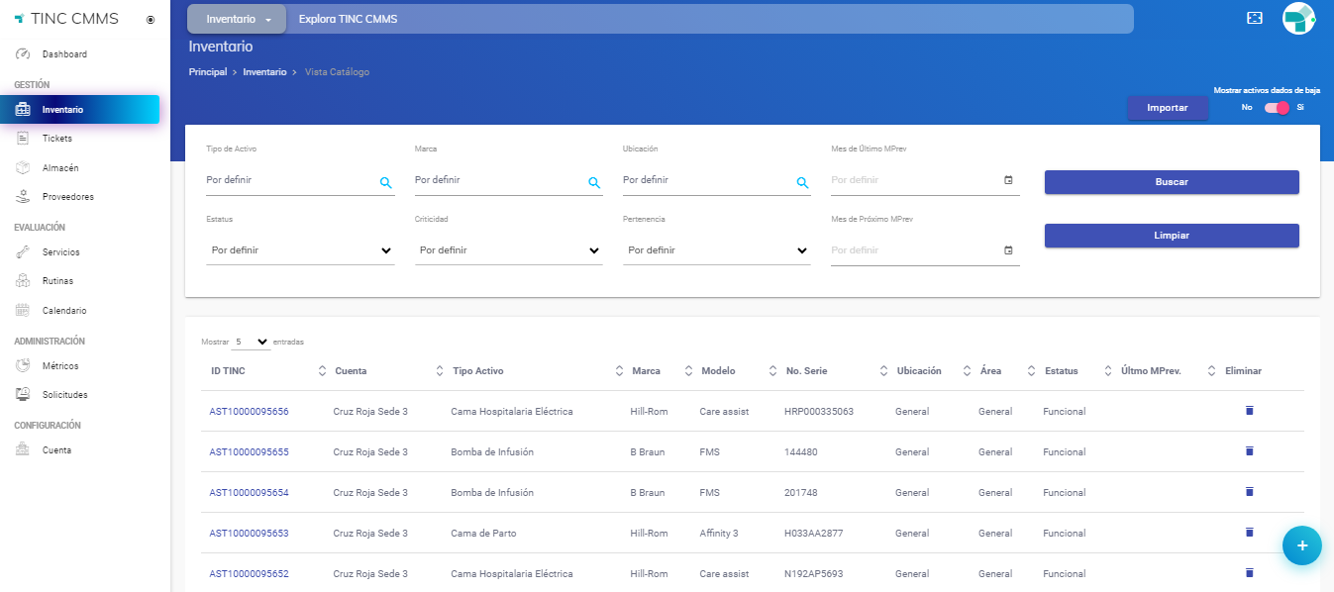Change the Mostrar entradas count dropdown
This screenshot has width=1334, height=592.
click(x=251, y=342)
